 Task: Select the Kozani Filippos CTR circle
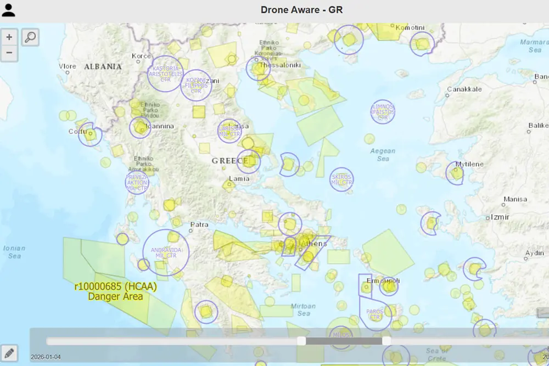pyautogui.click(x=196, y=86)
